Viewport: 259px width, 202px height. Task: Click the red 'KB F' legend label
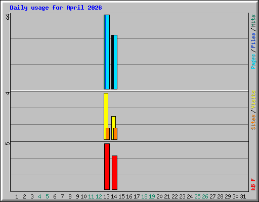(253, 184)
